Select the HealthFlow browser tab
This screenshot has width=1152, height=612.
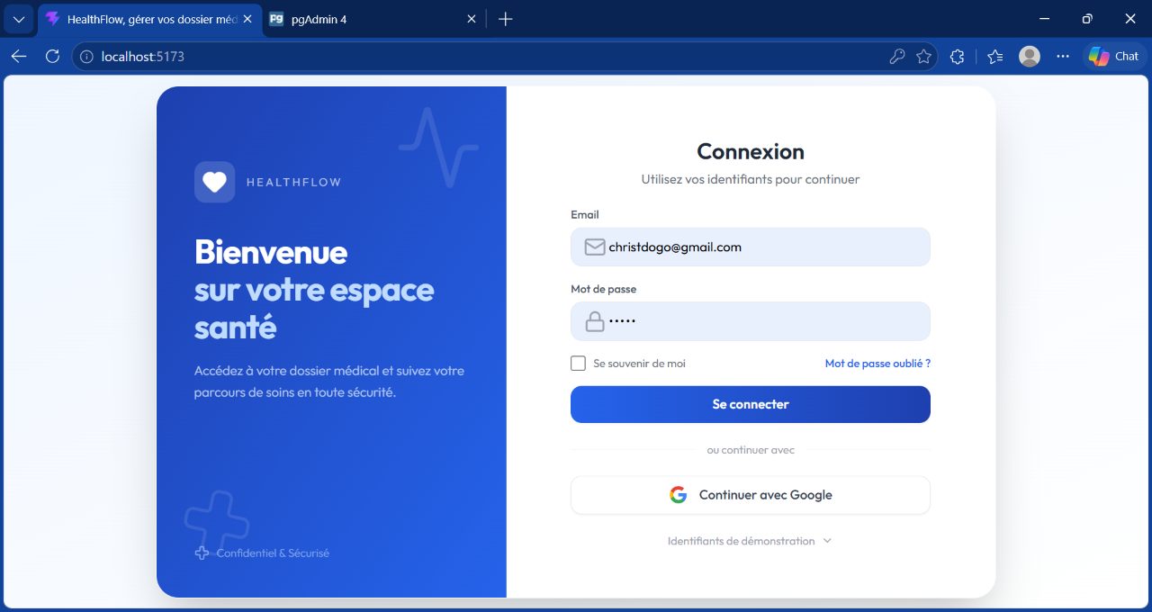click(x=150, y=19)
